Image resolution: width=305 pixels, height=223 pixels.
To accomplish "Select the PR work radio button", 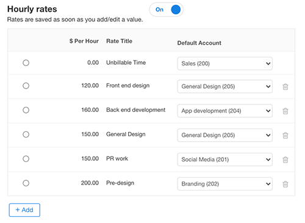I will (x=26, y=159).
